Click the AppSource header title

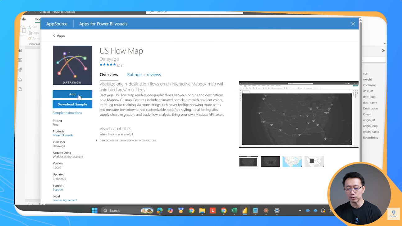[57, 24]
